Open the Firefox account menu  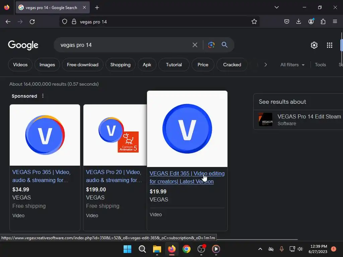click(311, 21)
